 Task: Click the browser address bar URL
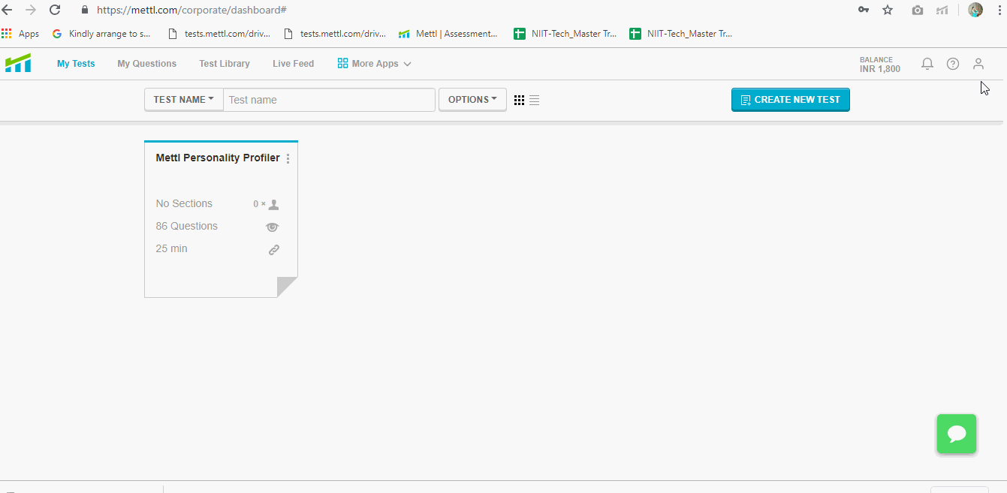(191, 11)
